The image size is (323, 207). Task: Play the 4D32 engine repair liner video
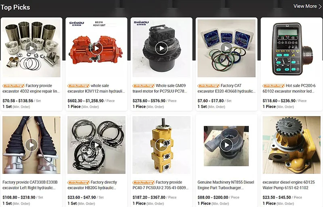[31, 48]
